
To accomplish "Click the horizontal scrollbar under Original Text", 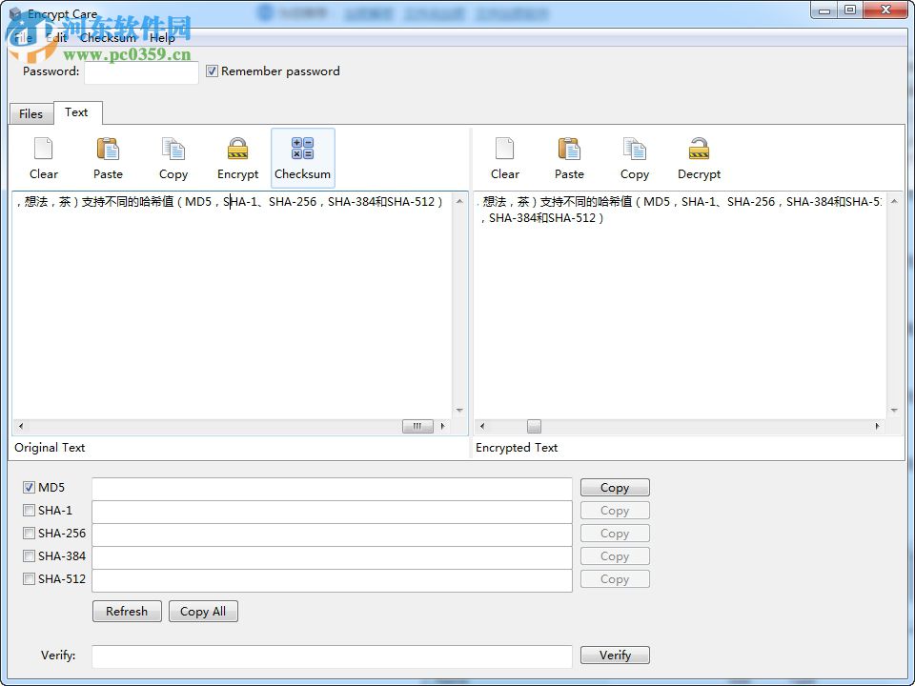I will coord(417,426).
